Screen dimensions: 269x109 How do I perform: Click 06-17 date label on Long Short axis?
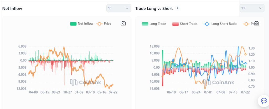point(184,92)
